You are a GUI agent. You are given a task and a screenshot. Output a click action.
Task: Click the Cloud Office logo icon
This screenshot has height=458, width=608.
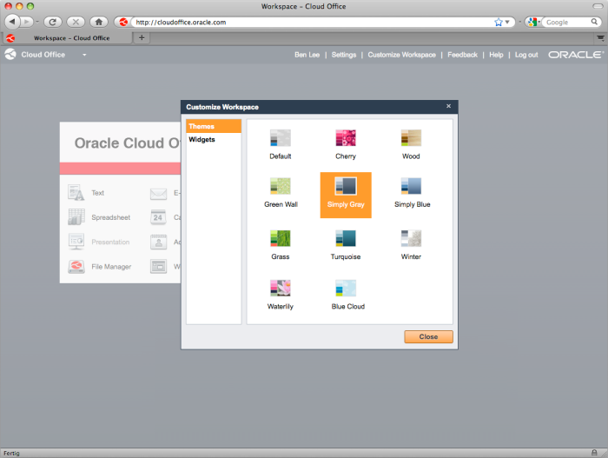click(x=10, y=55)
